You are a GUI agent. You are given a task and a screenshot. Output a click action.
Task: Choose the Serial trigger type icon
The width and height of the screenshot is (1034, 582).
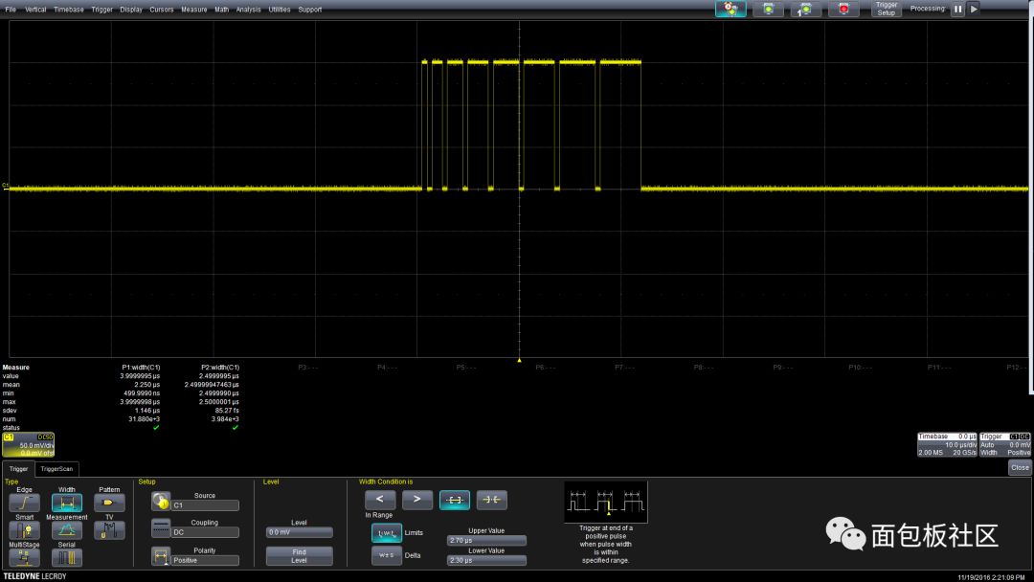point(66,557)
